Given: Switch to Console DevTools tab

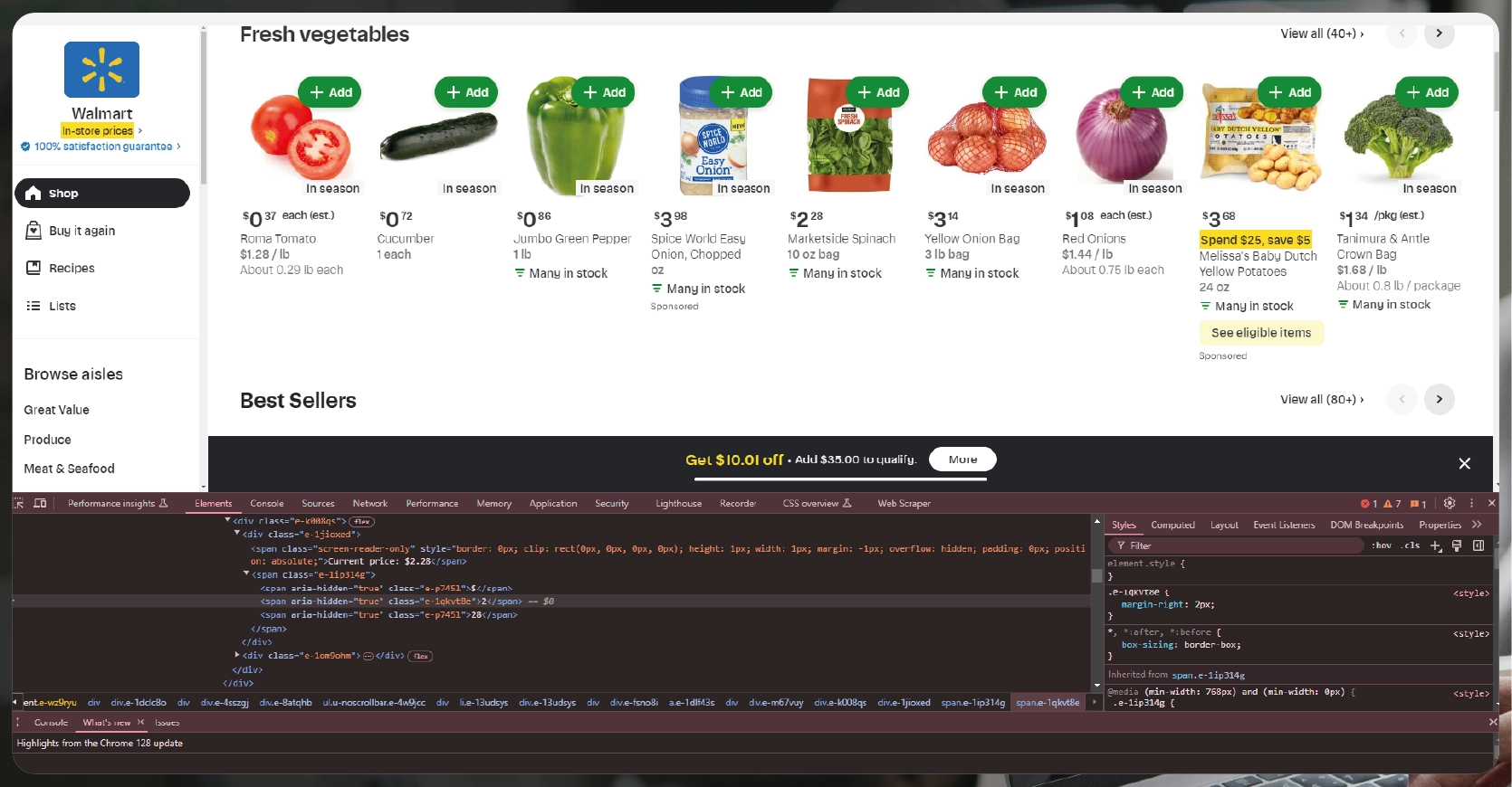Looking at the screenshot, I should click(267, 503).
